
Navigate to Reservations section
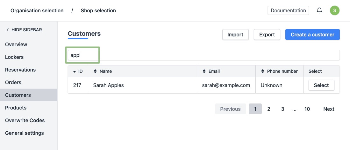pos(20,70)
